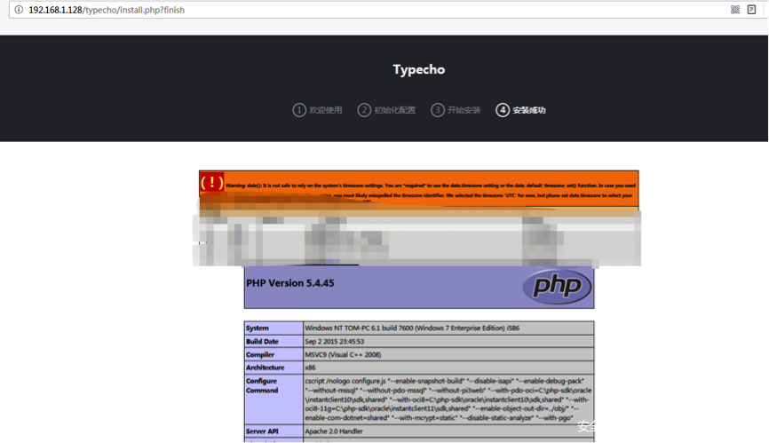
Task: Click the red warning exclamation icon
Action: [x=212, y=182]
